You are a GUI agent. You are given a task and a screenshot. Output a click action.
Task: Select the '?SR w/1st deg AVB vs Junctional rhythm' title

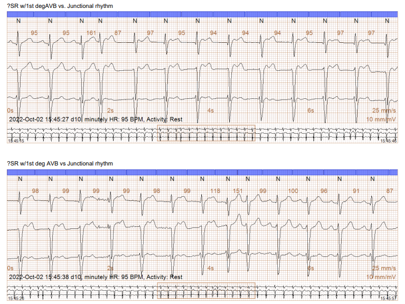pyautogui.click(x=60, y=163)
